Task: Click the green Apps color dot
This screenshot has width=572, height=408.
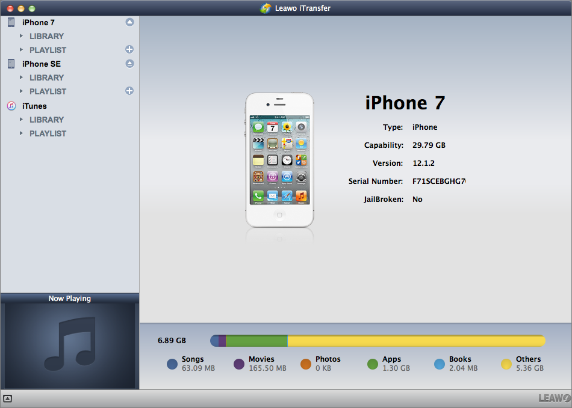Action: [372, 364]
